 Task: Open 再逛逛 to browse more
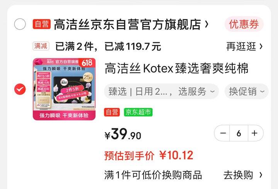241,46
